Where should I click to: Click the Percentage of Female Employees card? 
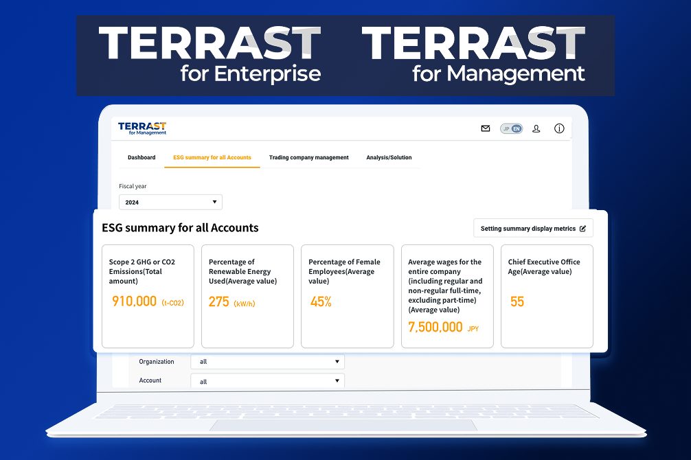pos(347,295)
